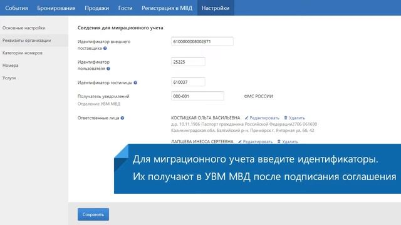The height and width of the screenshot is (225, 401).
Task: Click the Получатель уведомлений label
Action: [x=103, y=96]
